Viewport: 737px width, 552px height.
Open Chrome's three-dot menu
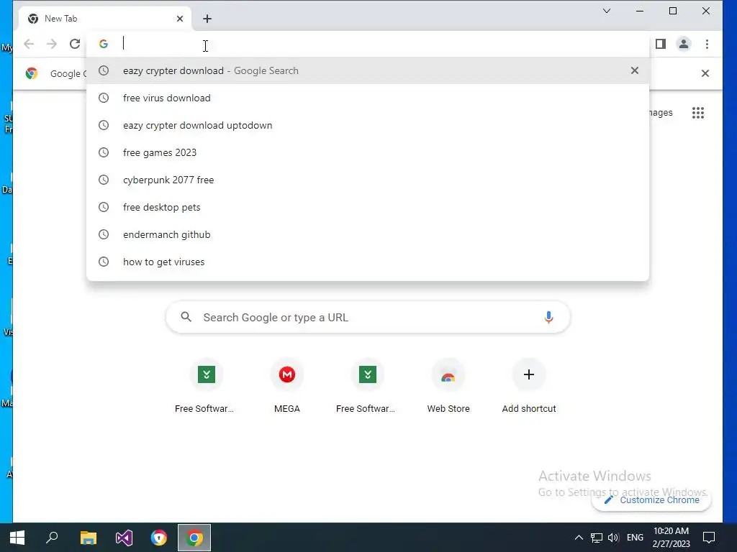coord(707,44)
